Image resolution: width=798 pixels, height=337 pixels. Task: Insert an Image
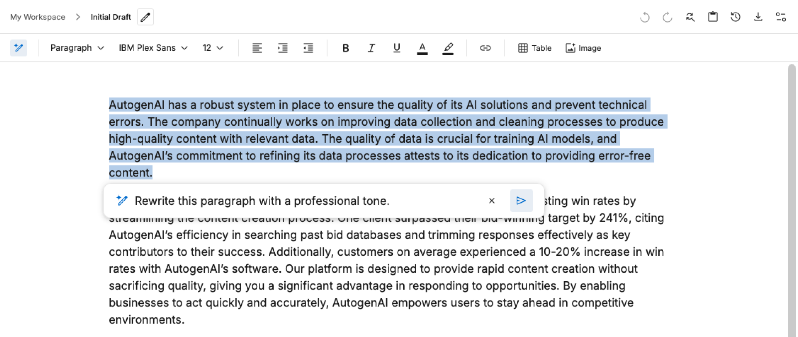point(583,48)
